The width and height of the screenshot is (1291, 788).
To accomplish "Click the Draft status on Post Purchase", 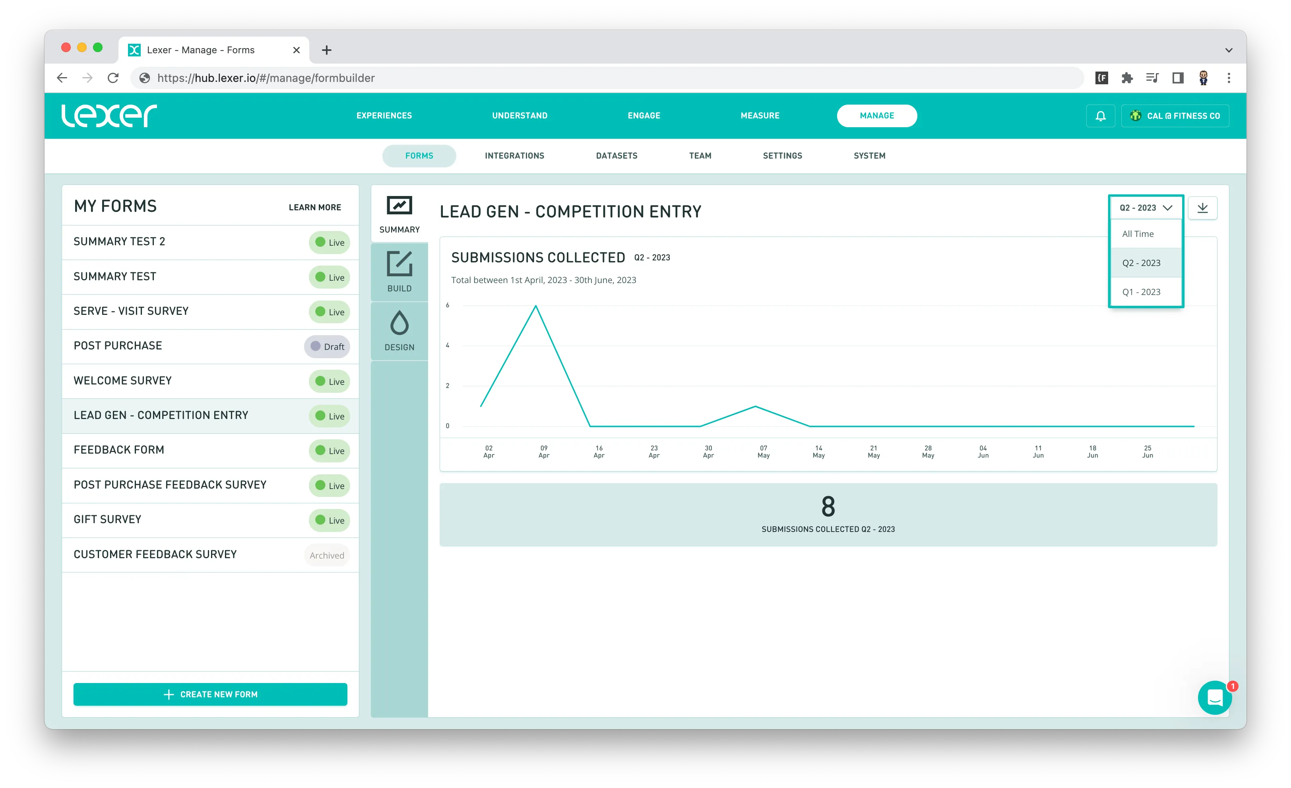I will tap(327, 346).
